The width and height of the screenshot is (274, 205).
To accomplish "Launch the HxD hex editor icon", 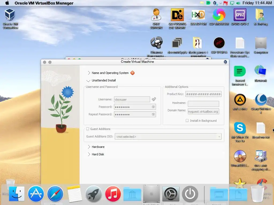I will pos(198,17).
